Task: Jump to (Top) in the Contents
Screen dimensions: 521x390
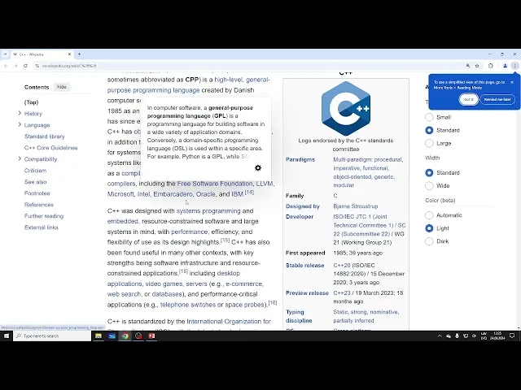Action: (x=31, y=102)
